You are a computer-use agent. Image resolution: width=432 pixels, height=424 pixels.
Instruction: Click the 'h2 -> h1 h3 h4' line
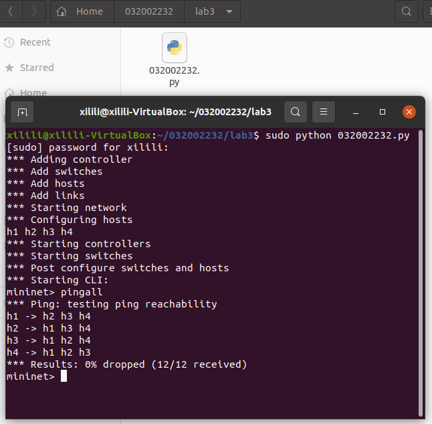49,328
